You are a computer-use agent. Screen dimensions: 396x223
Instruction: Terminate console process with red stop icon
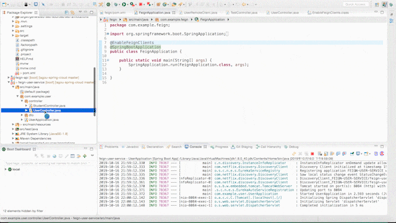312,154
